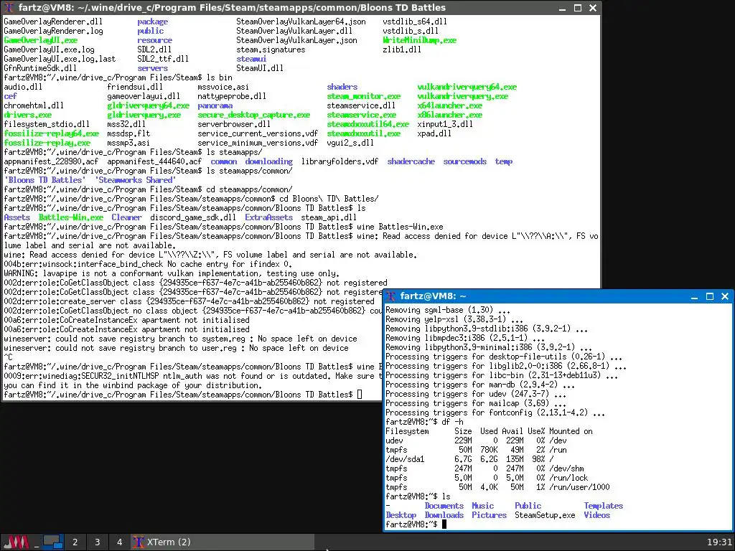Click the '/run/user/1000' mount point
The width and height of the screenshot is (735, 551).
580,487
